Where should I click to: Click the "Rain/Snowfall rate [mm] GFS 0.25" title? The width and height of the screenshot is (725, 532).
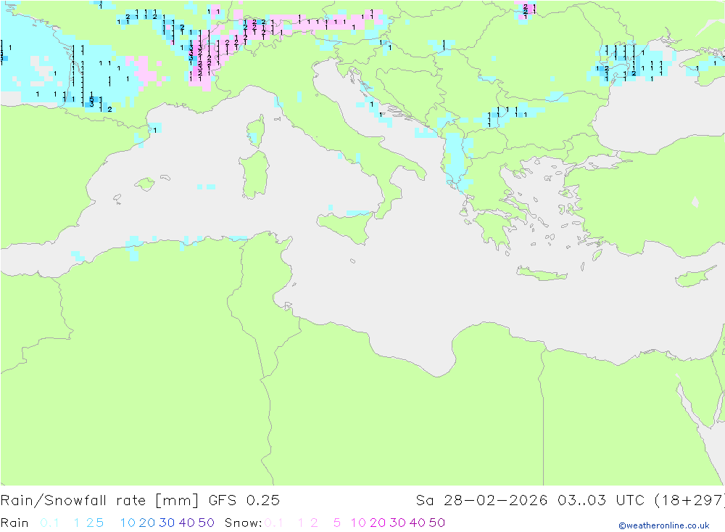click(140, 501)
